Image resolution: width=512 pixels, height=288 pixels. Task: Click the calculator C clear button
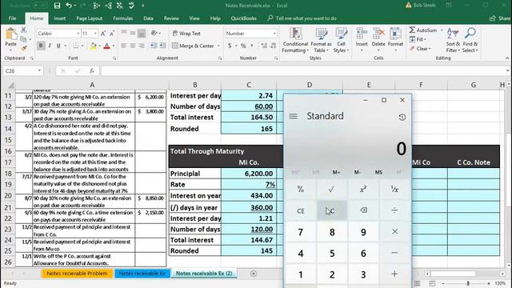coord(331,210)
